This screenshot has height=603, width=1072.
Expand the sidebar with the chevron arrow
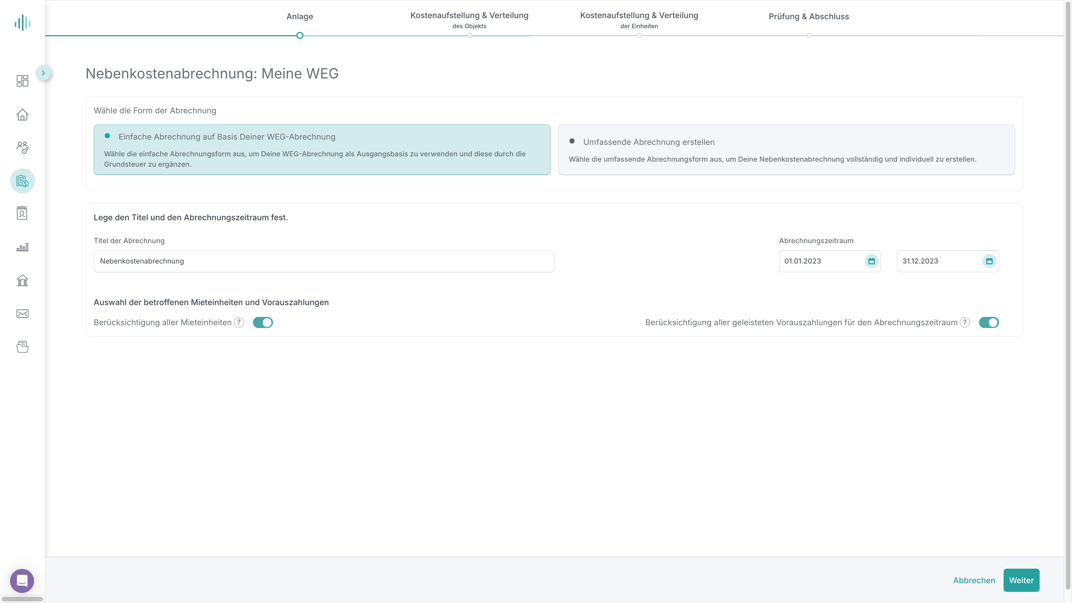(x=43, y=73)
